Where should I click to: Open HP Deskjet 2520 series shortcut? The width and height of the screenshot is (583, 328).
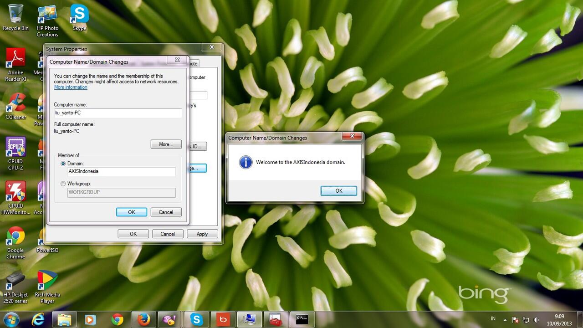[15, 287]
